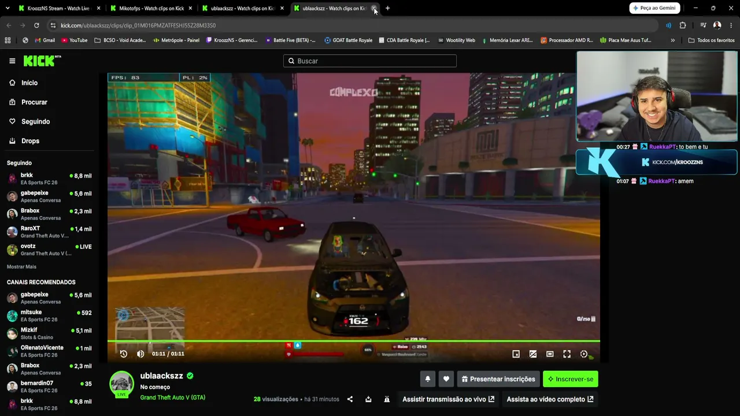This screenshot has height=416, width=740.
Task: Go back to the previous page
Action: (9, 25)
